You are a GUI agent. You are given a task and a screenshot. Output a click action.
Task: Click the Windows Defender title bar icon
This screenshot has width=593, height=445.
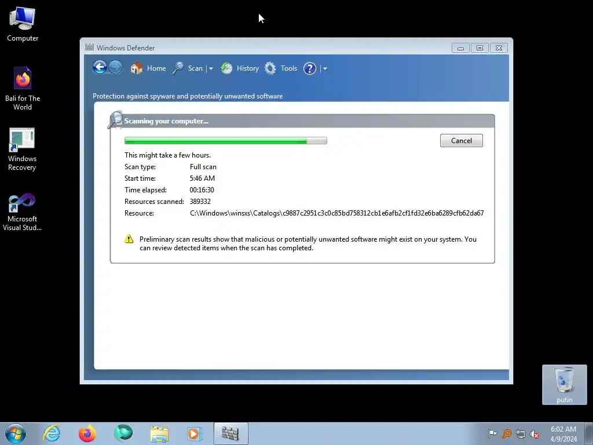(89, 48)
